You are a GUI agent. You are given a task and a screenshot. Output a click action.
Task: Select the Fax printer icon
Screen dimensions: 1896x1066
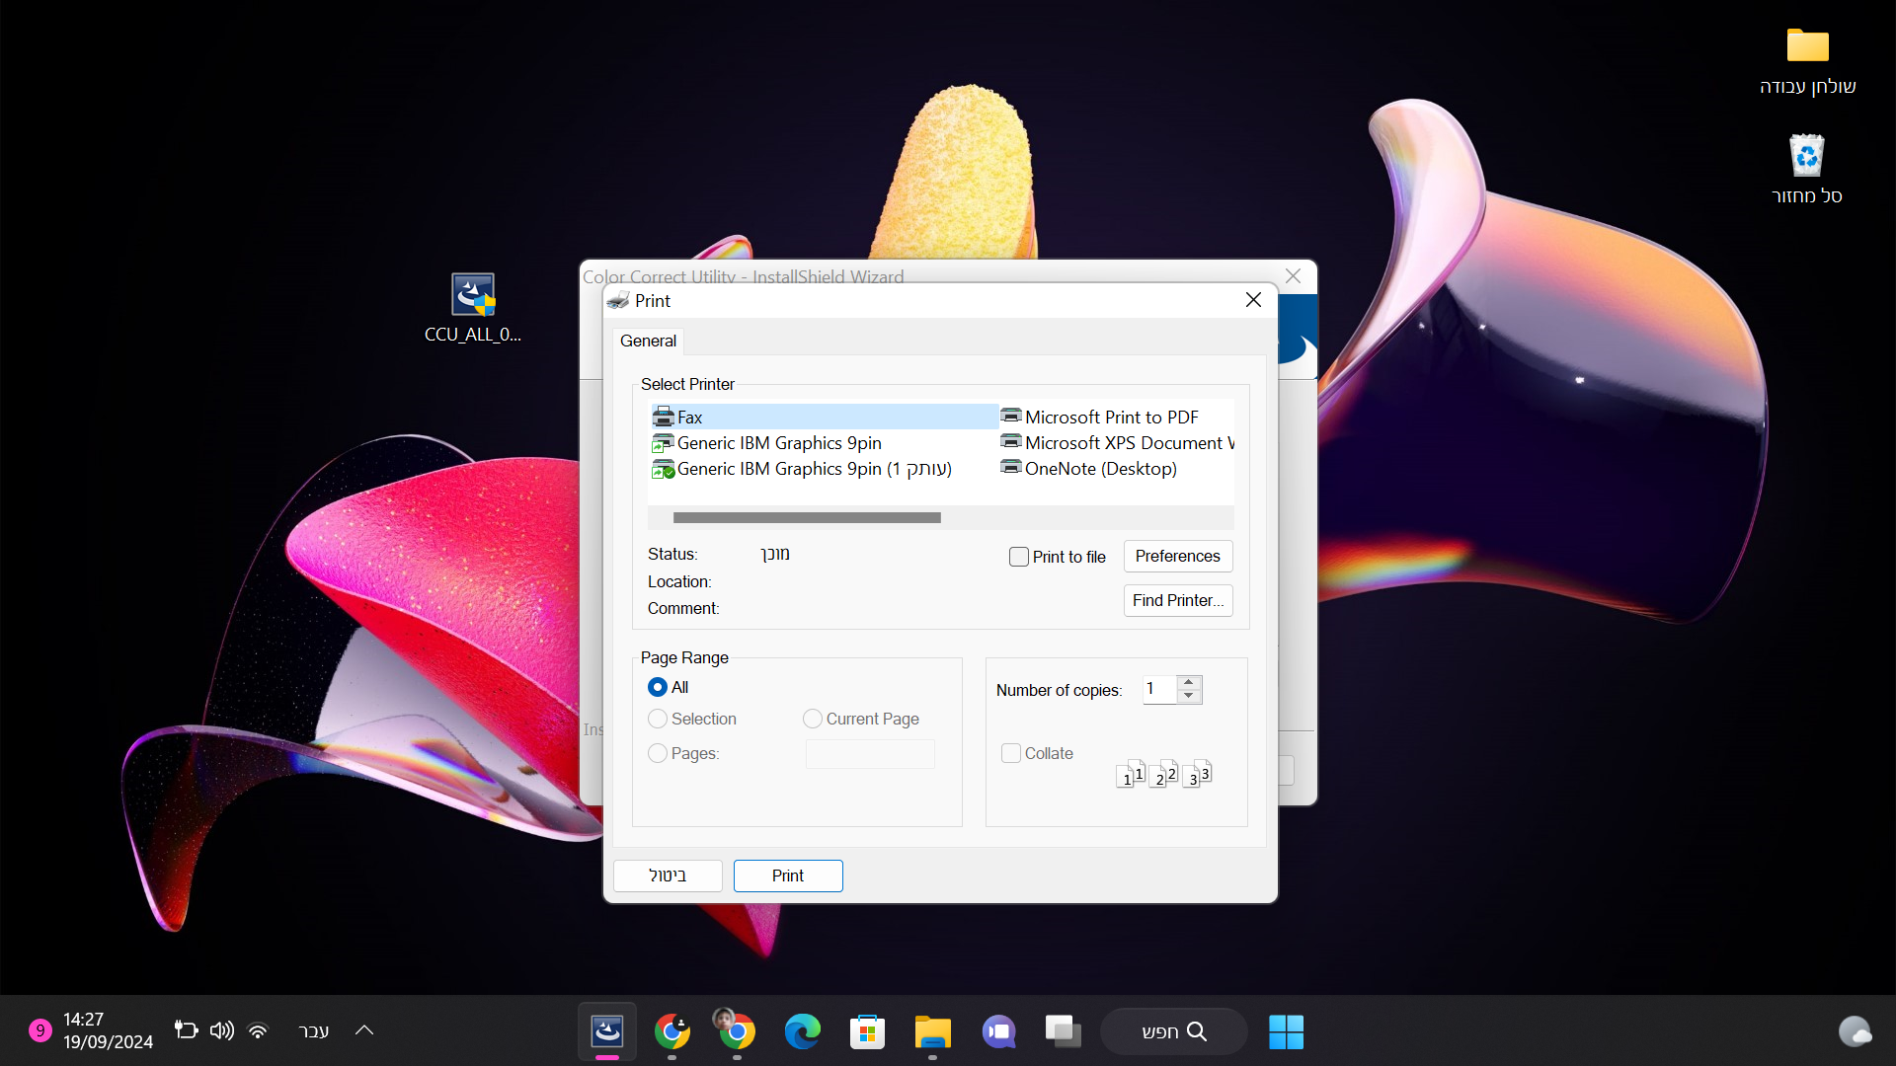coord(664,418)
